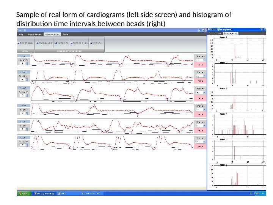This screenshot has width=273, height=205.
Task: Click the top histogram chart in right window
Action: pyautogui.click(x=240, y=48)
